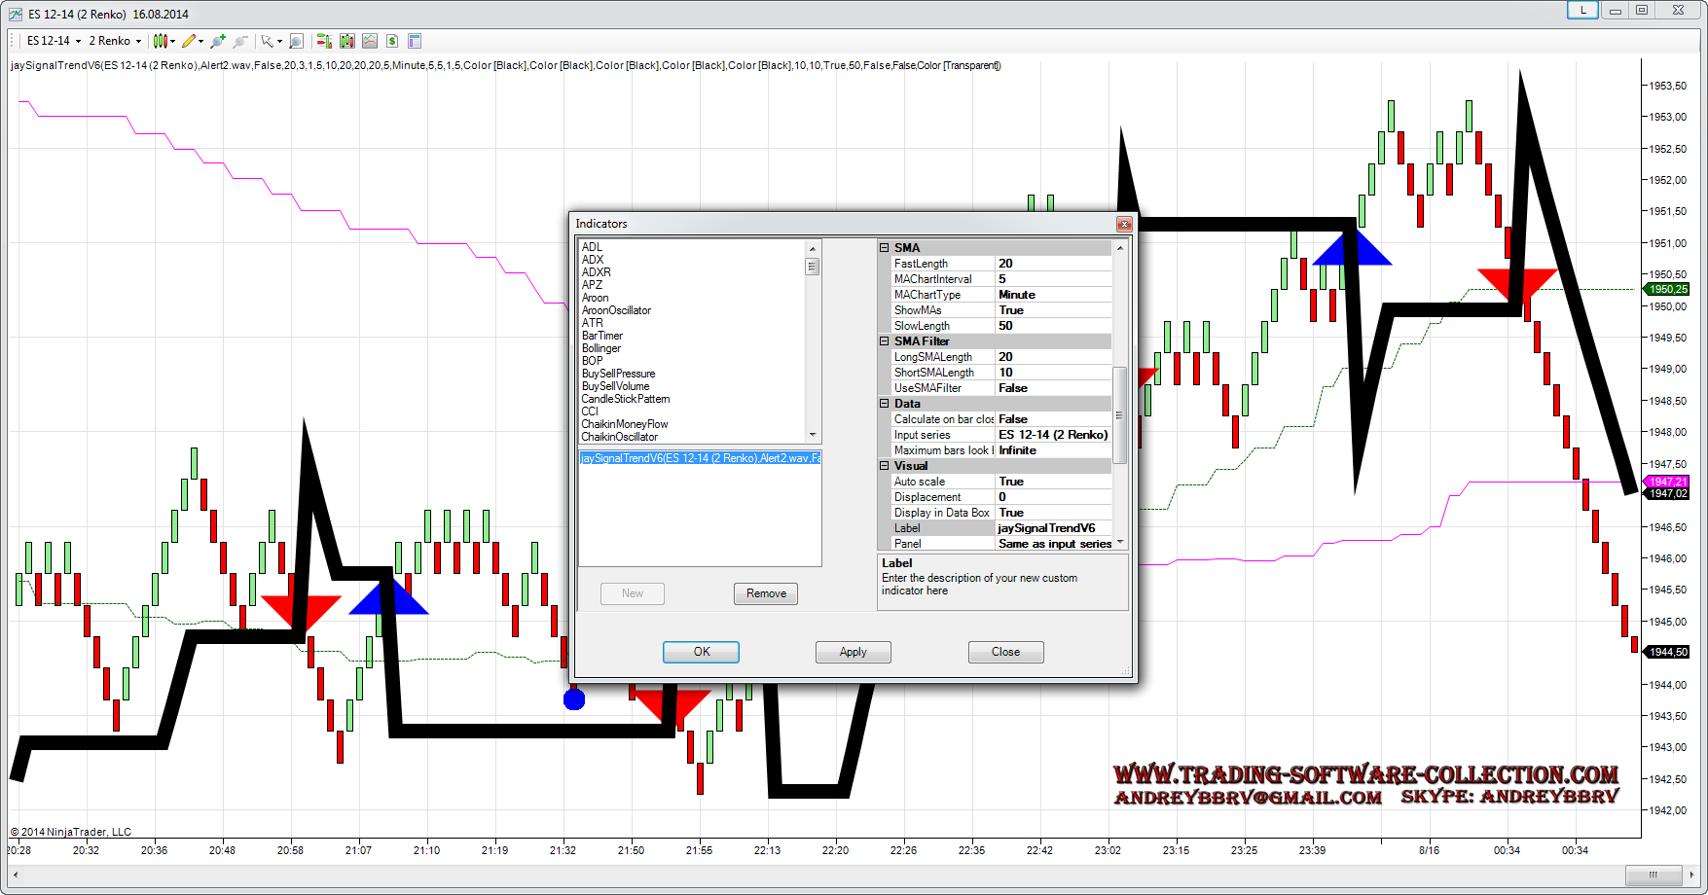Image resolution: width=1708 pixels, height=895 pixels.
Task: Open the 2 Renko interval dropdown
Action: coord(115,41)
